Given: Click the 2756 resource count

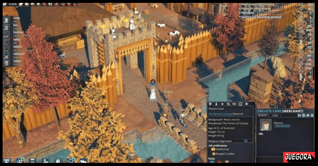Looking at the screenshot, I should [x=308, y=68].
